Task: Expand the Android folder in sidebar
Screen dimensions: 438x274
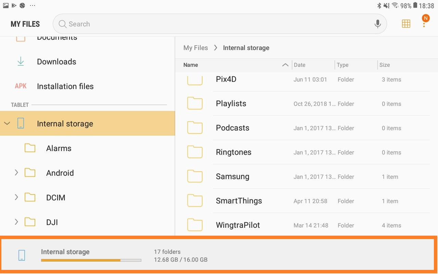Action: 16,173
